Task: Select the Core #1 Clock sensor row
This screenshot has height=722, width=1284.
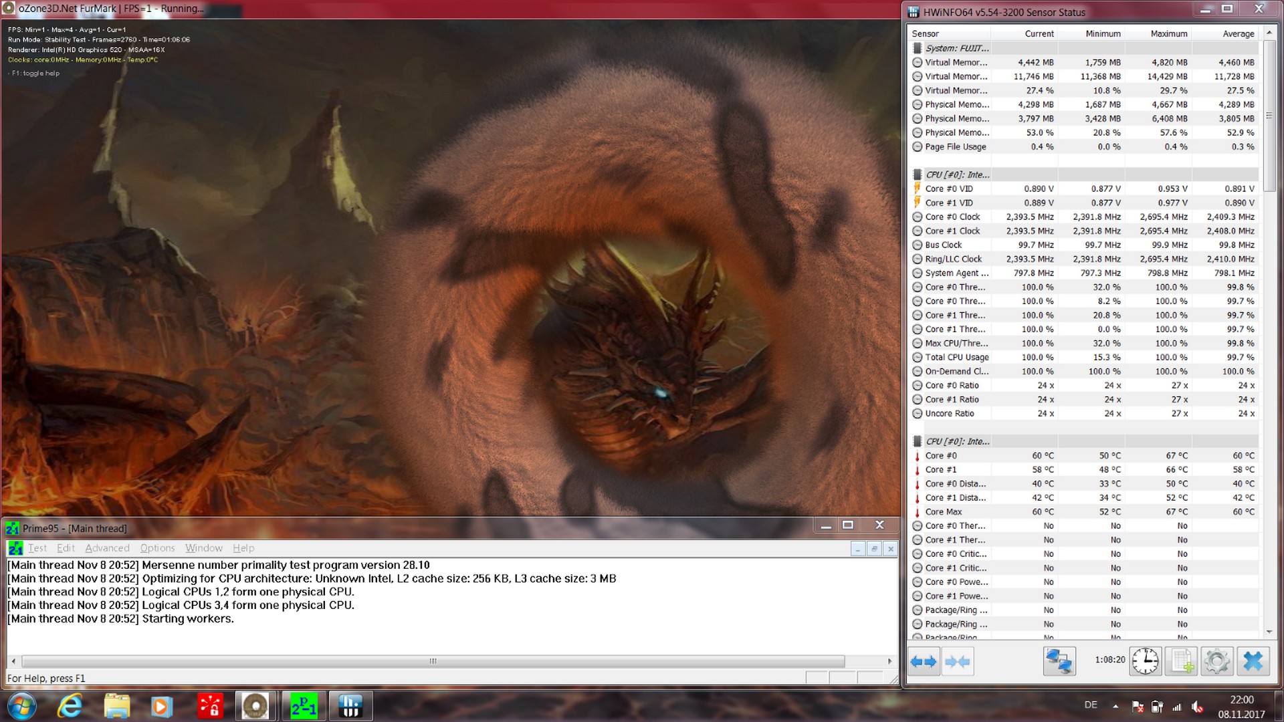Action: tap(1085, 231)
